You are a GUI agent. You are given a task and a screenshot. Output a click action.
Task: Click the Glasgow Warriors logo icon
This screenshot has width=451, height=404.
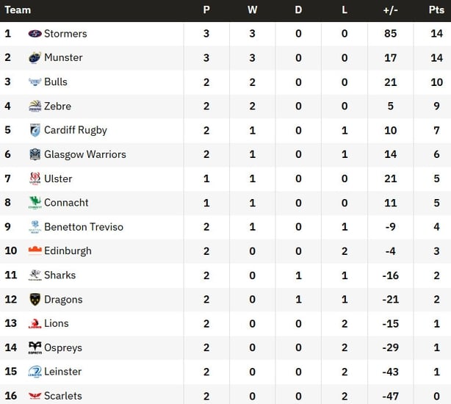point(35,154)
